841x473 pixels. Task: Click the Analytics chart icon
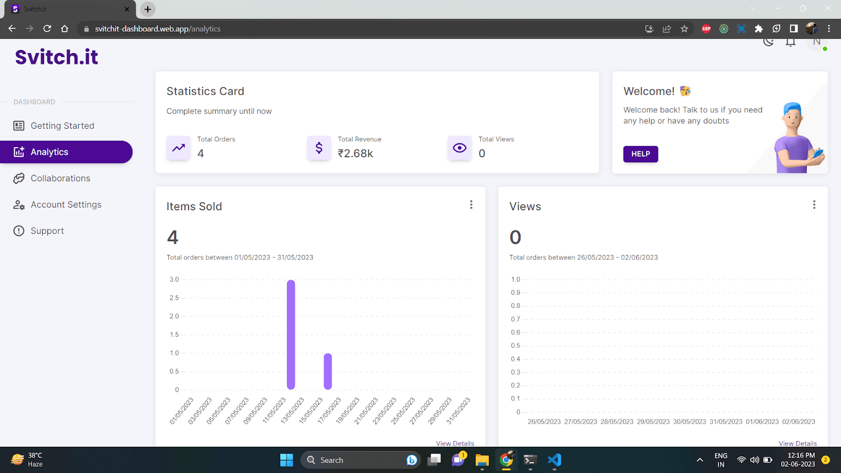click(x=19, y=152)
